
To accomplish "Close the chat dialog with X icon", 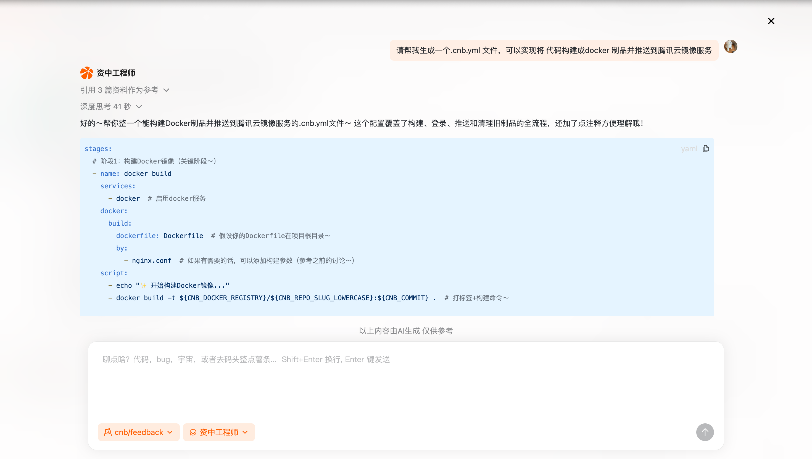I will click(x=771, y=21).
